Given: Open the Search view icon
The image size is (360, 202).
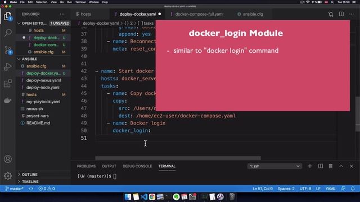Looking at the screenshot, I should coord(8,33).
